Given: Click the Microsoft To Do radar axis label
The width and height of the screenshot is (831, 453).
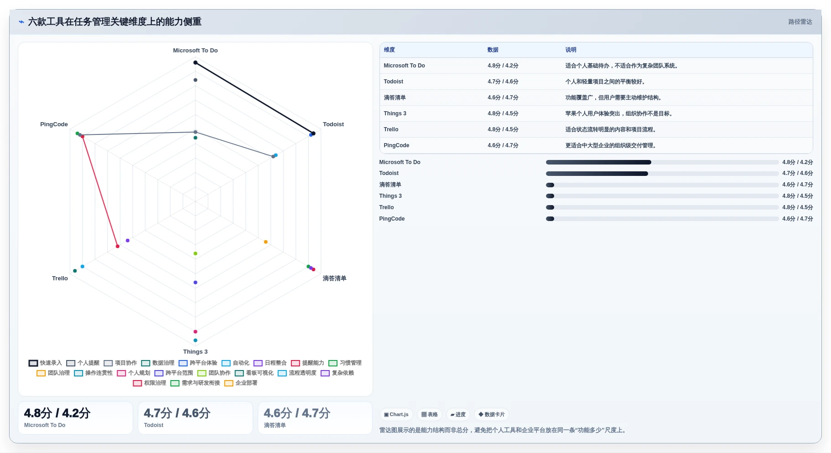Looking at the screenshot, I should point(195,51).
